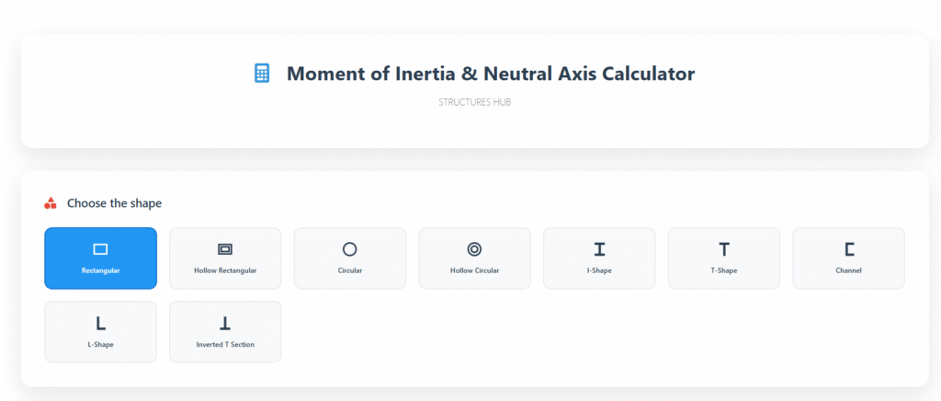Switch to "Hollow Rectangular" label
Viewport: 941px width, 401px height.
point(225,270)
